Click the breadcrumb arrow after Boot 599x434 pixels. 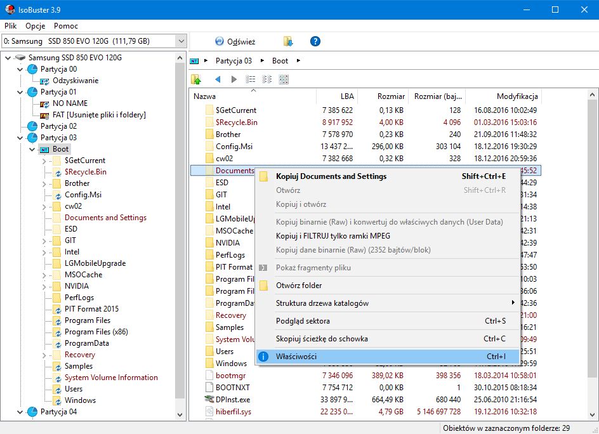298,61
